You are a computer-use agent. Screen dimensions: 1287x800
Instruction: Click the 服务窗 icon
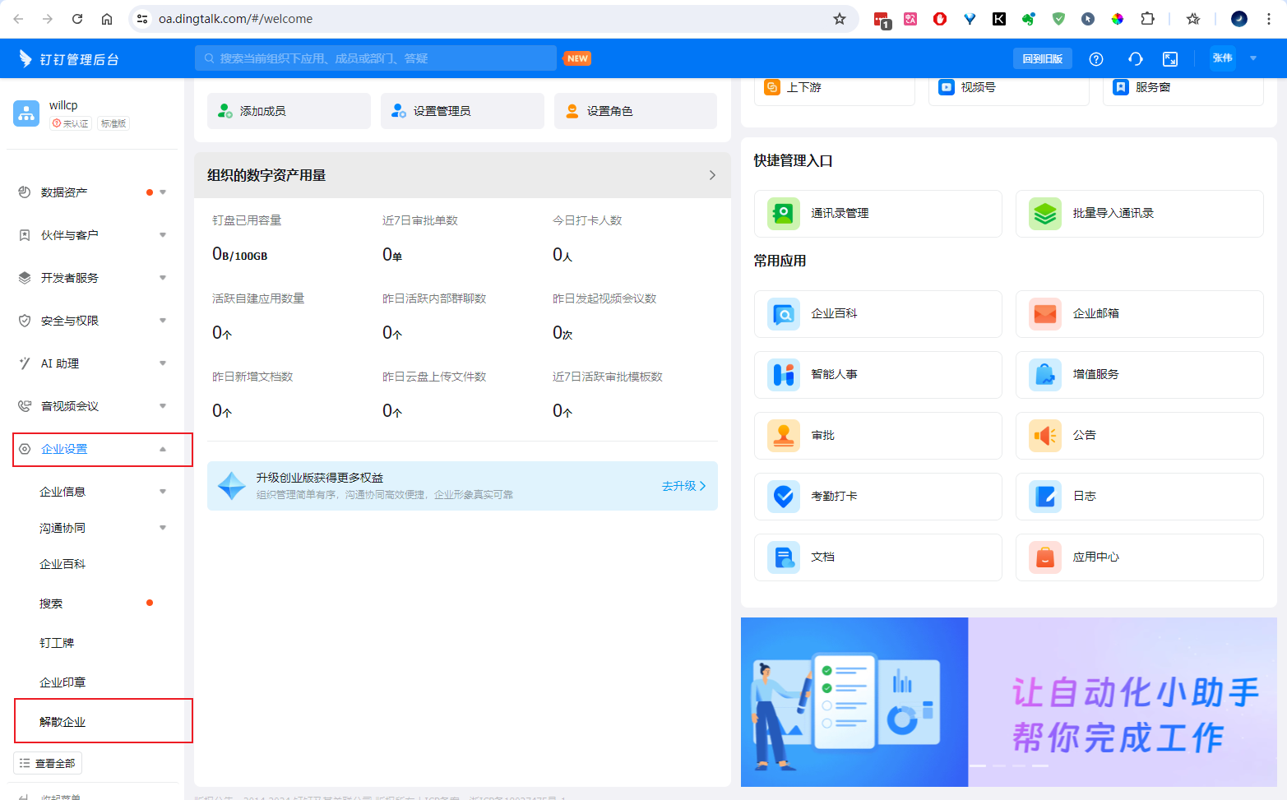(1120, 87)
